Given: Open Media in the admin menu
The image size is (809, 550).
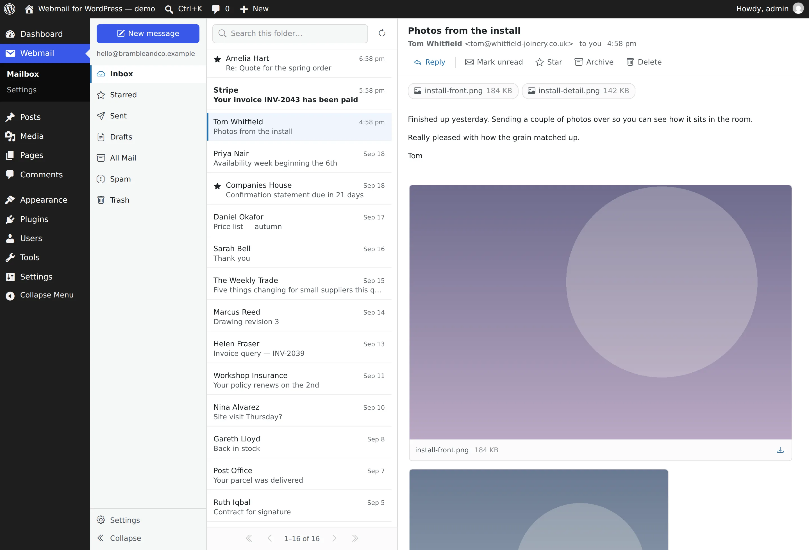Looking at the screenshot, I should pyautogui.click(x=45, y=136).
